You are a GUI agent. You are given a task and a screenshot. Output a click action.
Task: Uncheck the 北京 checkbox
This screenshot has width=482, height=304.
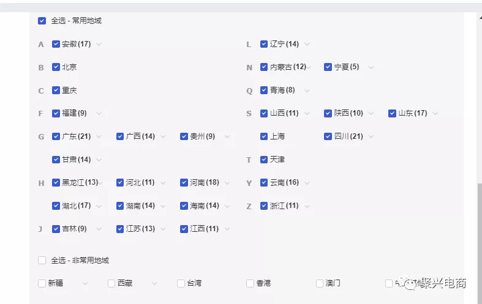(56, 67)
